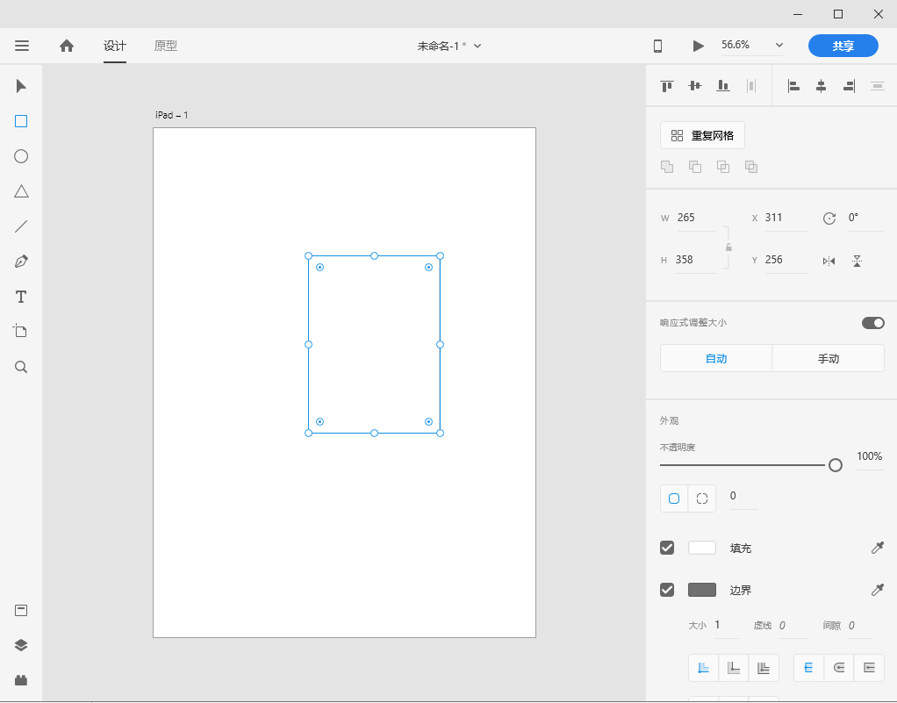The width and height of the screenshot is (897, 703).
Task: Apply the Add boolean operation
Action: pos(667,167)
